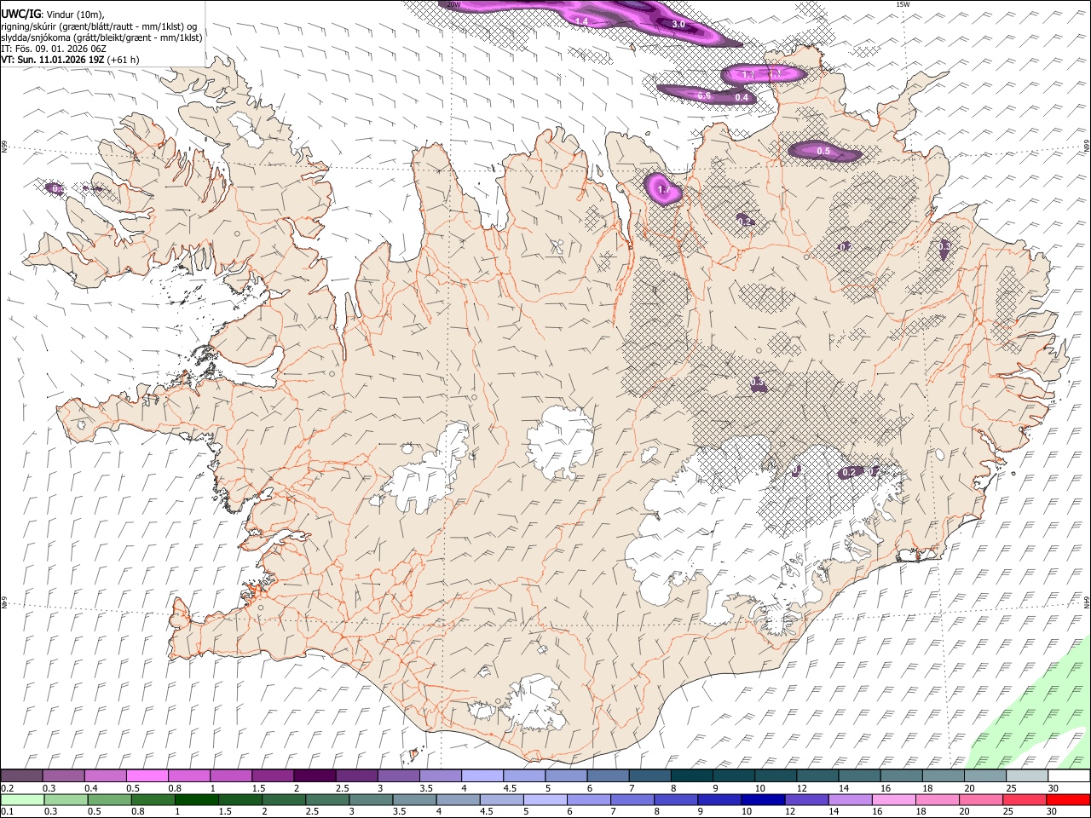
Task: Click the 'slydda/snjókoma' legend description line
Action: click(x=101, y=37)
